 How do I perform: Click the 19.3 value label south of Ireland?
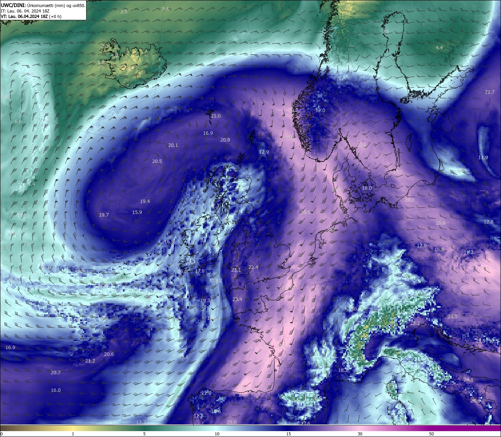[205, 301]
